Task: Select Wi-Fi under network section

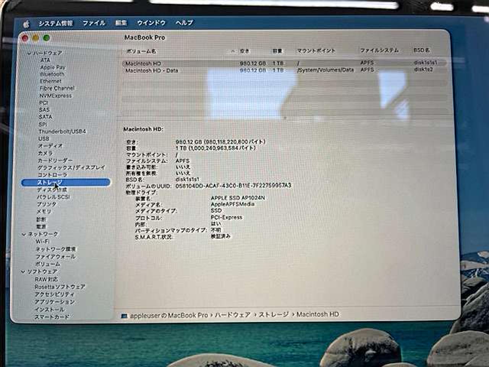Action: point(42,242)
